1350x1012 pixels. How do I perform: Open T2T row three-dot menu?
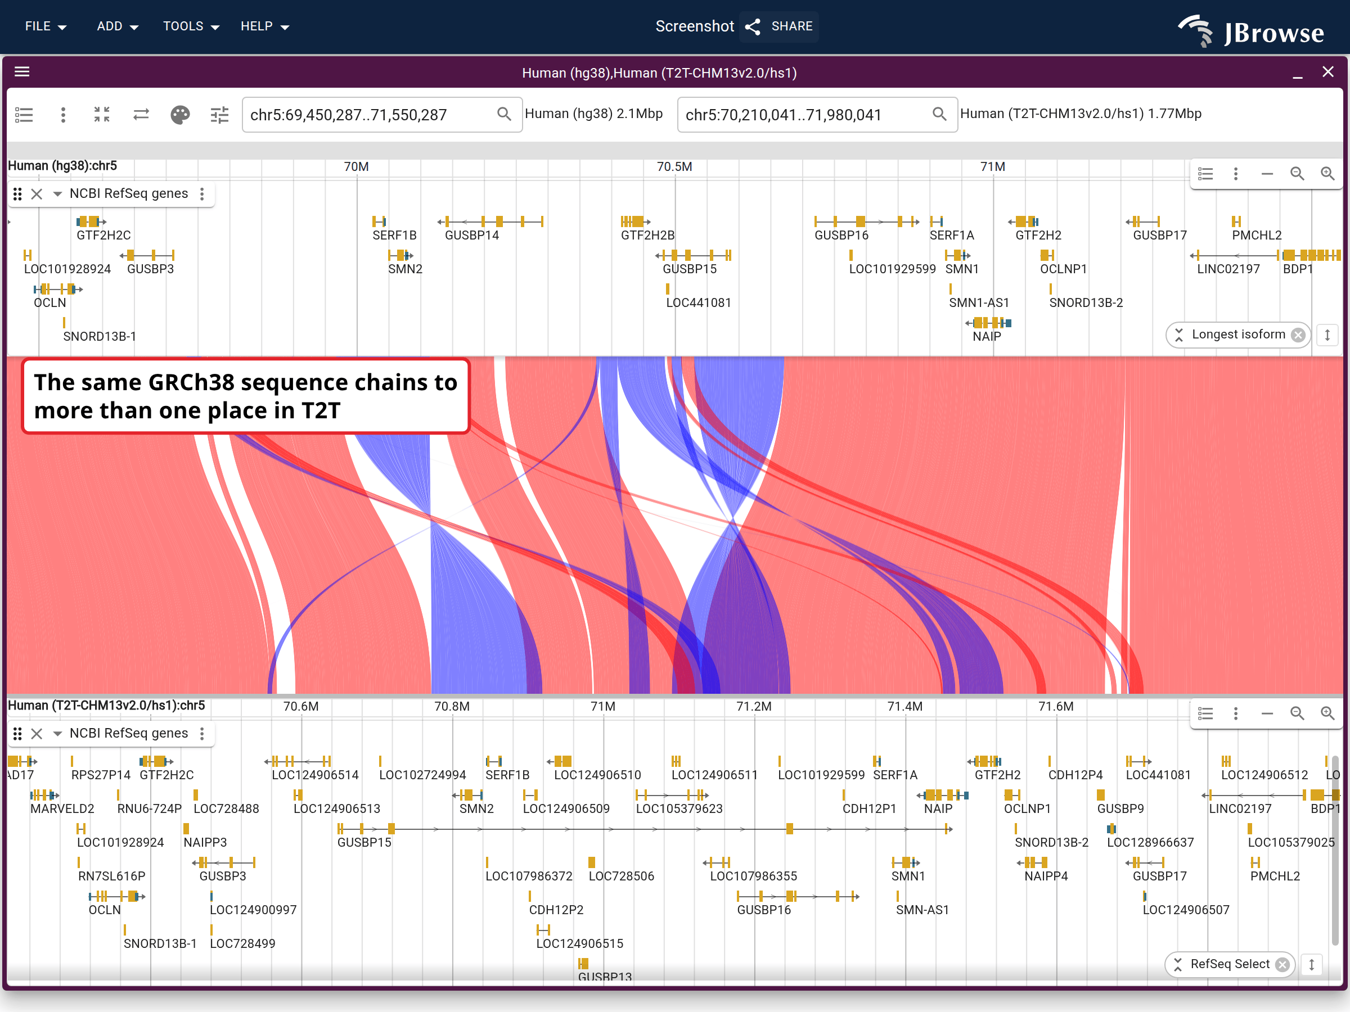pos(1236,713)
